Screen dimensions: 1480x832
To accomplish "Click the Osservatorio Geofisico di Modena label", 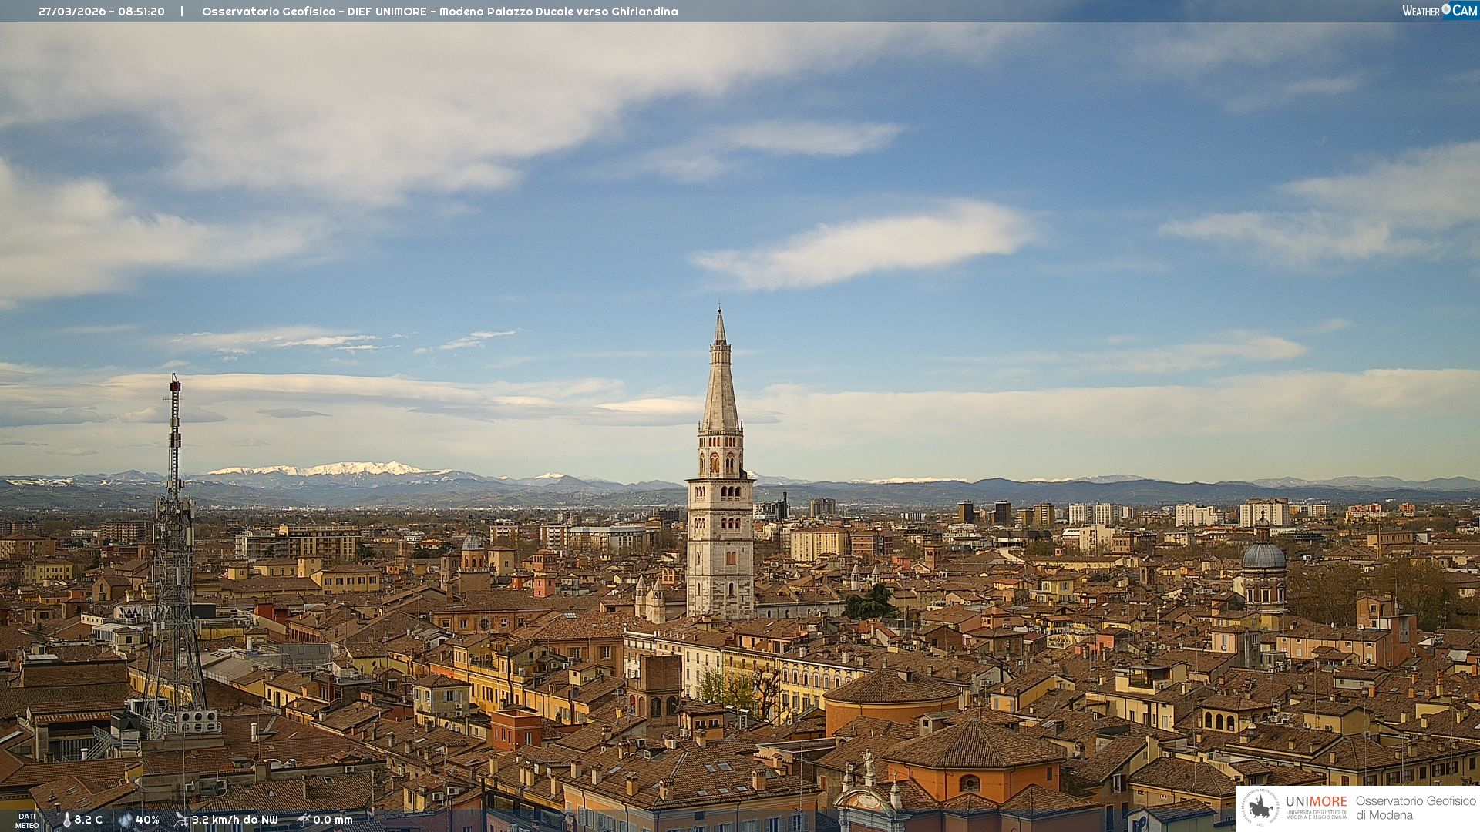I will pos(1415,807).
